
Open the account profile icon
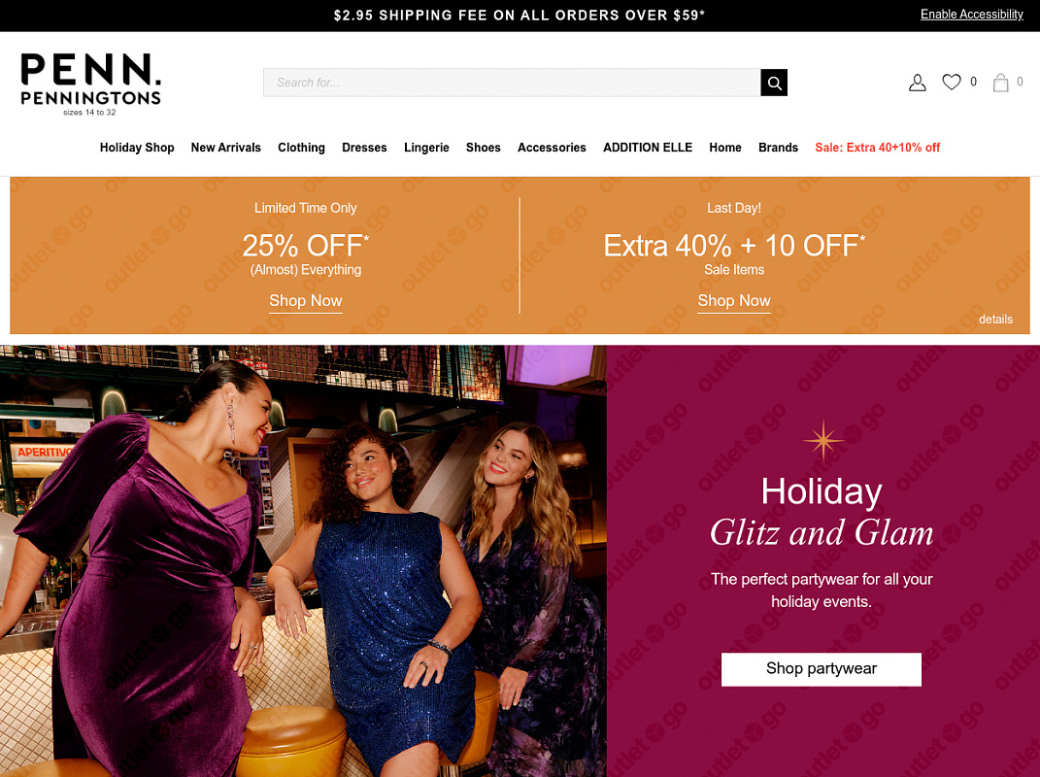(918, 83)
